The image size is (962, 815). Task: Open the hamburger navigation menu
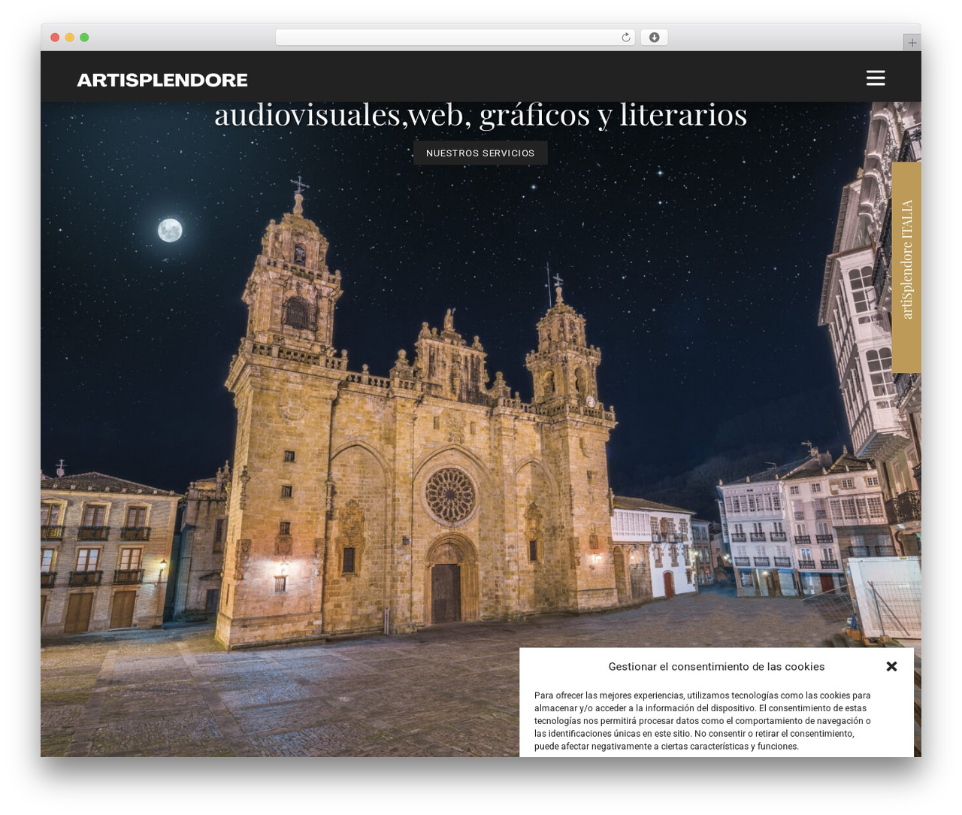(876, 77)
